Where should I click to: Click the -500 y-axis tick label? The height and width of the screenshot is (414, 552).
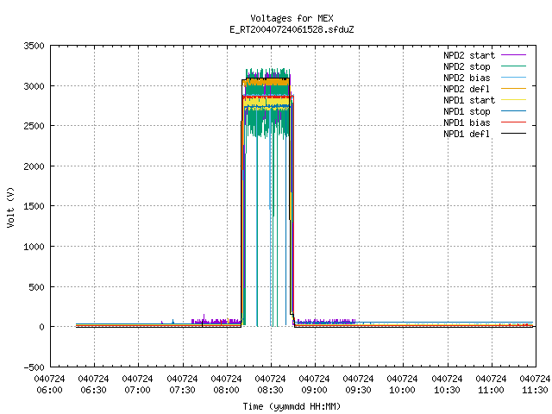tap(34, 367)
